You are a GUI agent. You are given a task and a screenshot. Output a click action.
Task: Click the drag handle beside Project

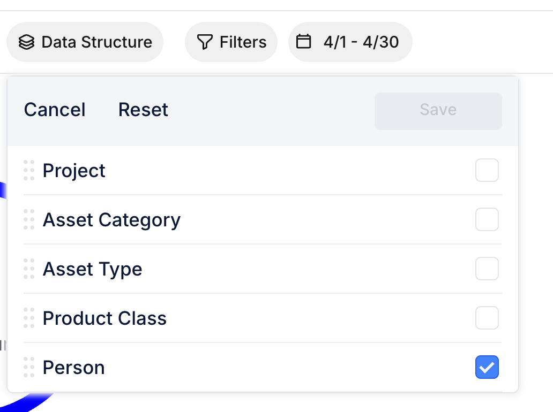point(29,170)
